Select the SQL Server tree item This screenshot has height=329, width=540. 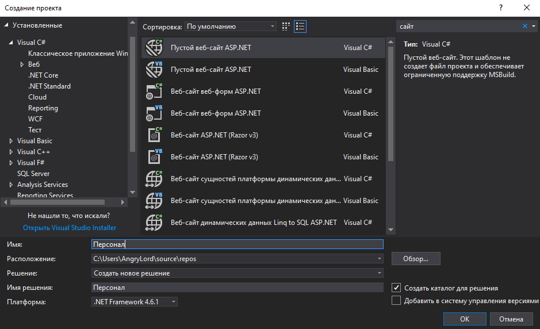click(33, 174)
